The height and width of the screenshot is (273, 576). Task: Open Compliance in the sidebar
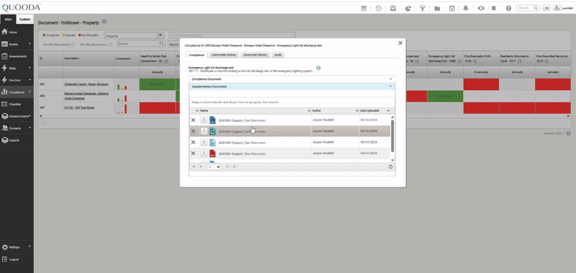(x=17, y=92)
